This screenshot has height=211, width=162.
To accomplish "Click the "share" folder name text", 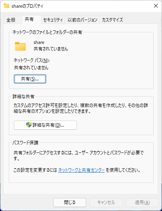I will [x=39, y=42].
